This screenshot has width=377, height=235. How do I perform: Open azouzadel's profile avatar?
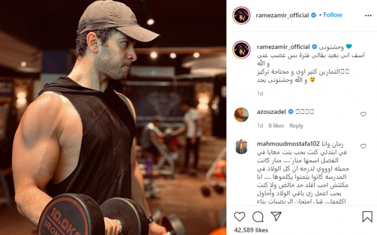tap(241, 115)
